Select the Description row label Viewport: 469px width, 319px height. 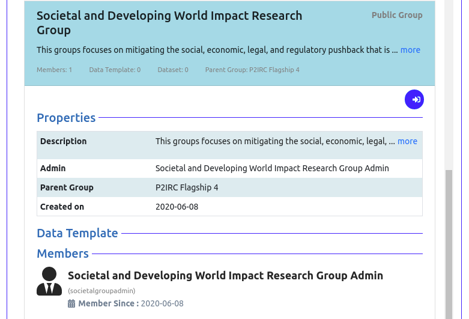click(64, 141)
